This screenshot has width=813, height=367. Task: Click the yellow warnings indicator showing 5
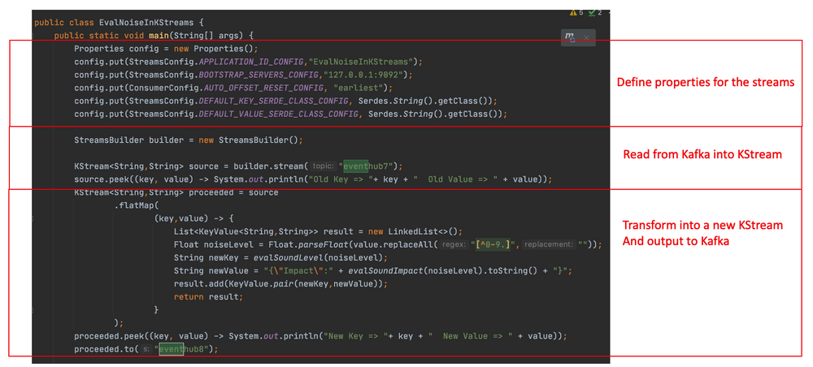pyautogui.click(x=576, y=12)
